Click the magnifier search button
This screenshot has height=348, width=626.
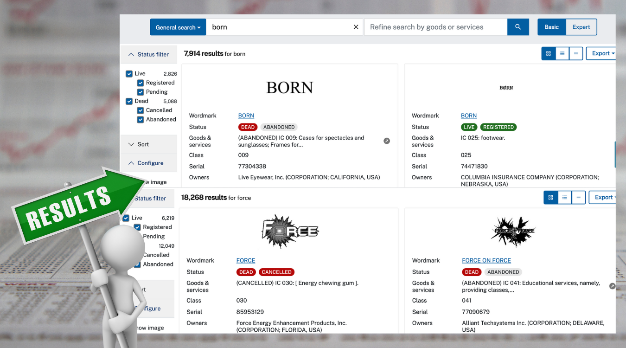(x=518, y=27)
